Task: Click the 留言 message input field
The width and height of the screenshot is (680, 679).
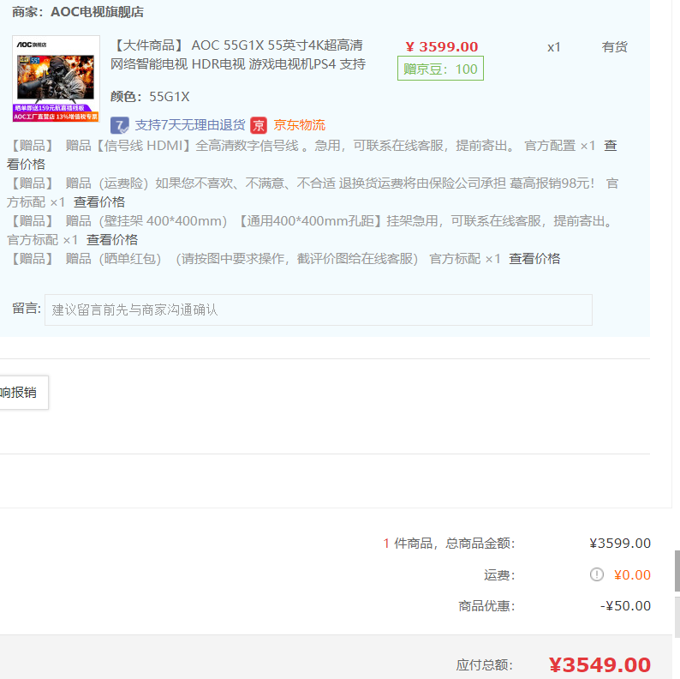Action: click(x=319, y=310)
